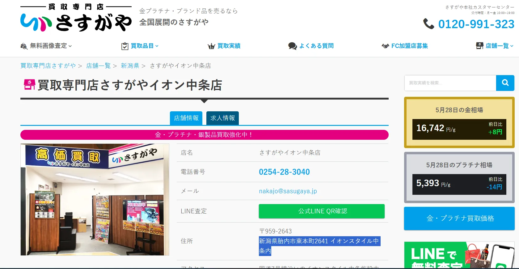Click the 新潟県 breadcrumb link

(130, 66)
